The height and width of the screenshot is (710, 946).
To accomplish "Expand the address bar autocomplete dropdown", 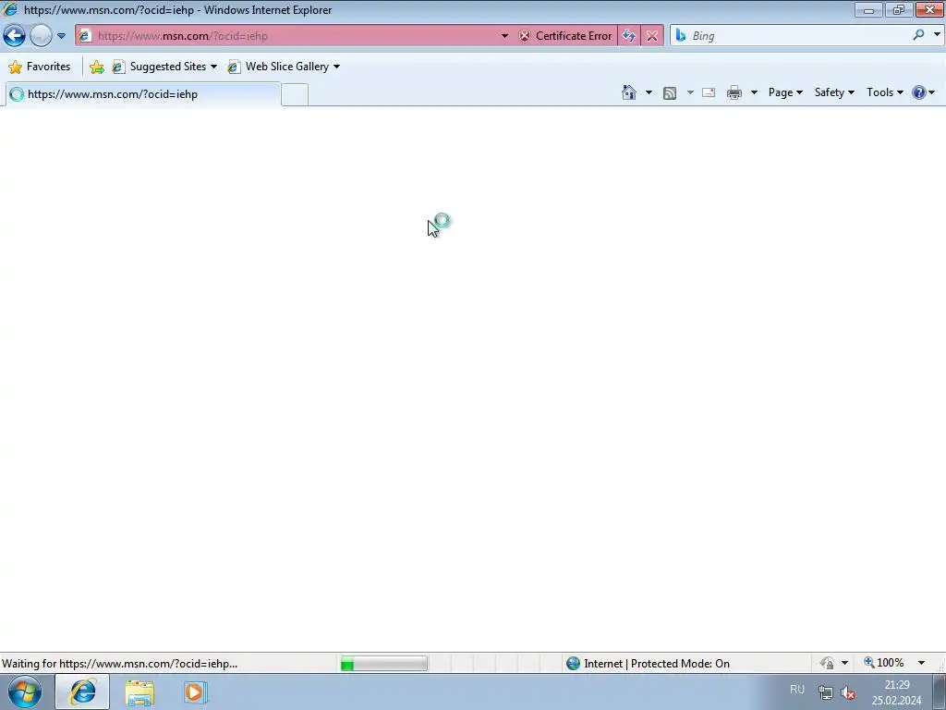I will point(504,36).
